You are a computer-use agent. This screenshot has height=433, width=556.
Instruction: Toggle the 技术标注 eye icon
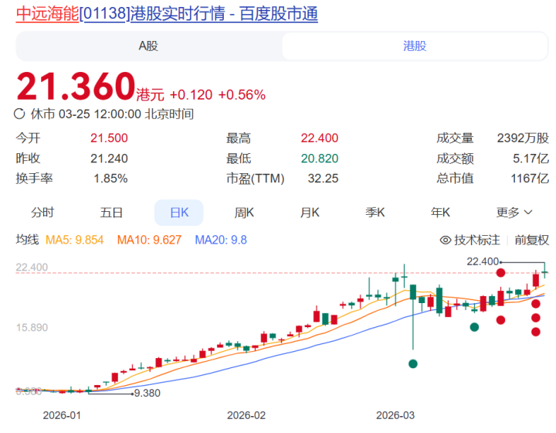click(446, 240)
